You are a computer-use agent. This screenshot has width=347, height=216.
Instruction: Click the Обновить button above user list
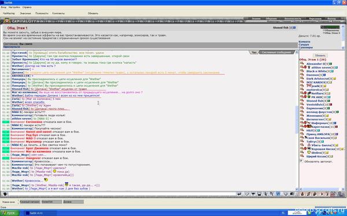tap(320, 55)
